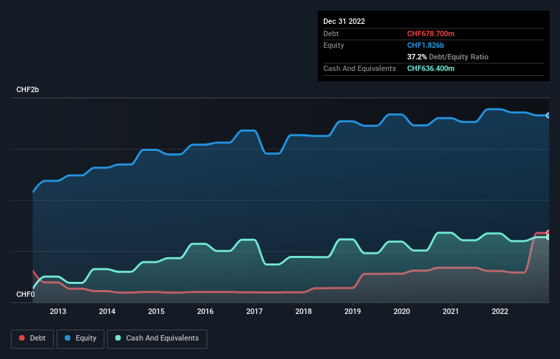The image size is (560, 359).
Task: Toggle the Equity series legend button
Action: pos(80,339)
